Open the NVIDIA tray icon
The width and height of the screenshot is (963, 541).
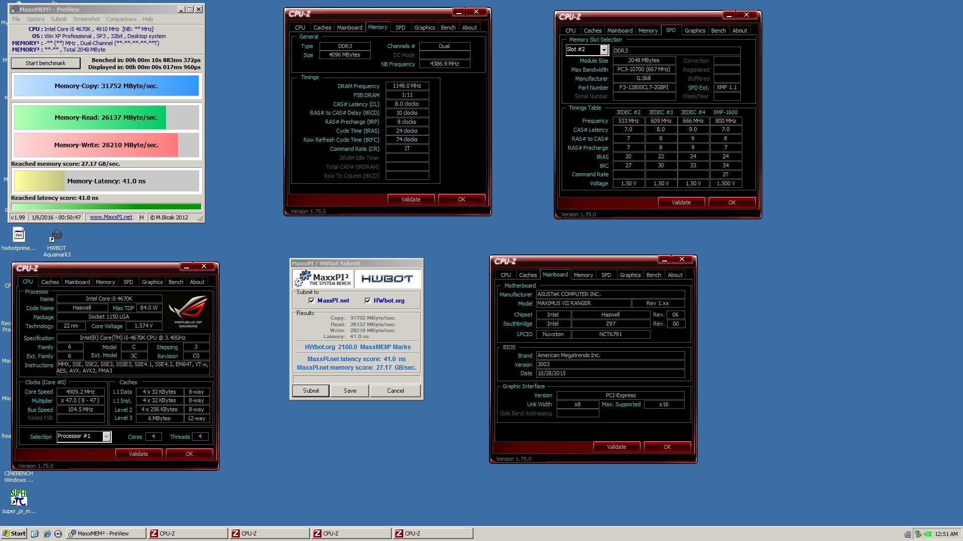(928, 534)
